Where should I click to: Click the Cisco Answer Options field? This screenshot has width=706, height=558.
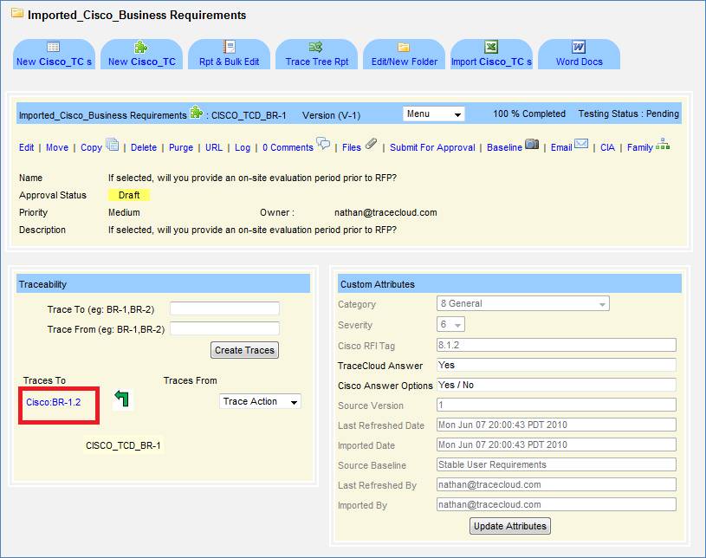(x=556, y=385)
